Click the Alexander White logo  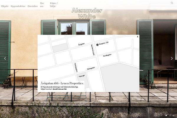coord(87,13)
